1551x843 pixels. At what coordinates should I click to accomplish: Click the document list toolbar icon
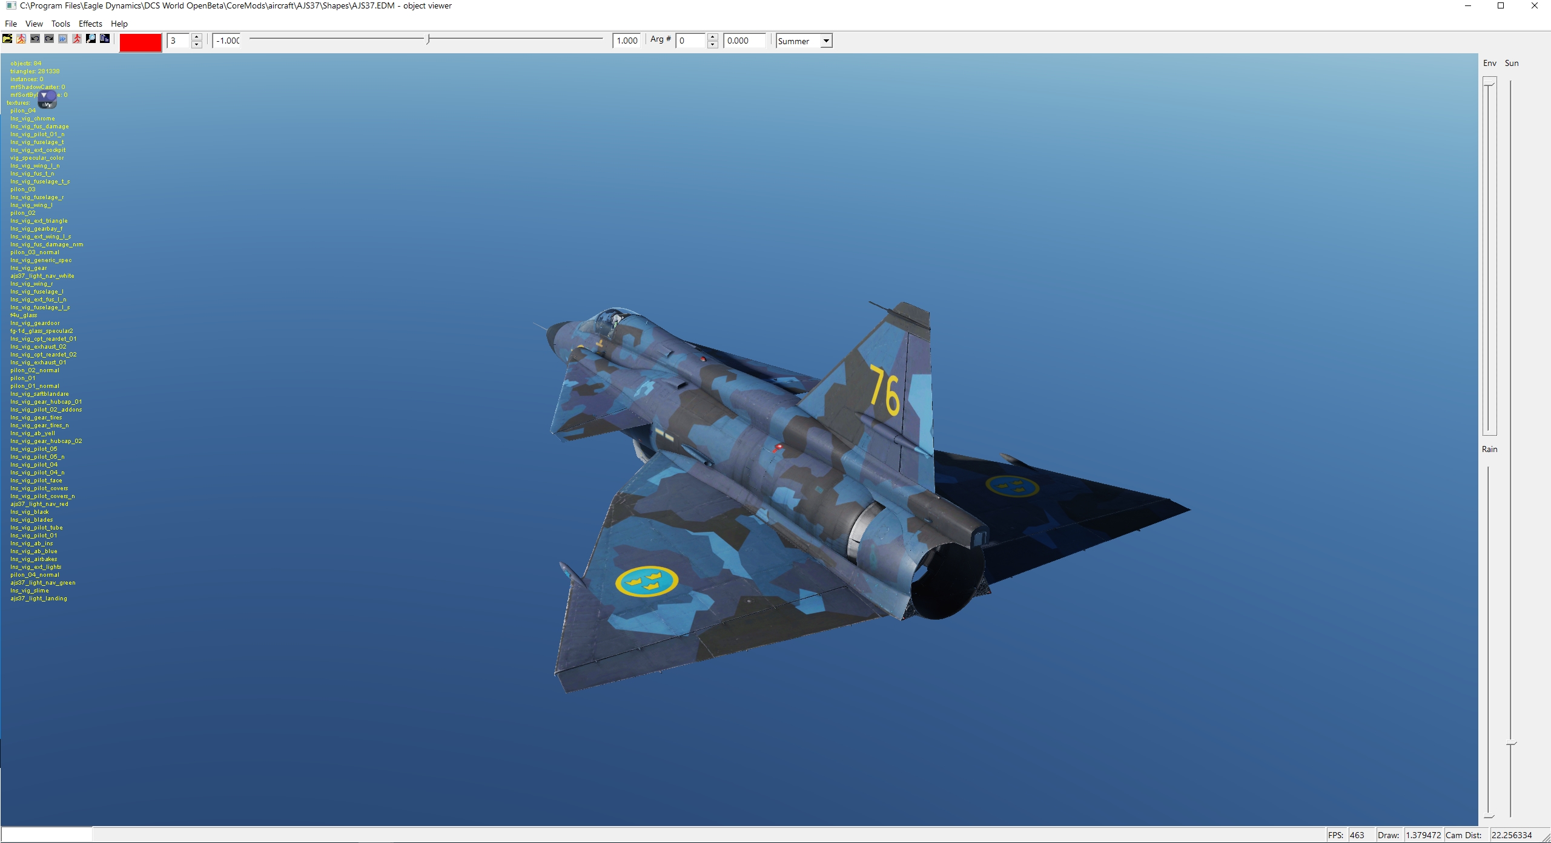pos(105,39)
